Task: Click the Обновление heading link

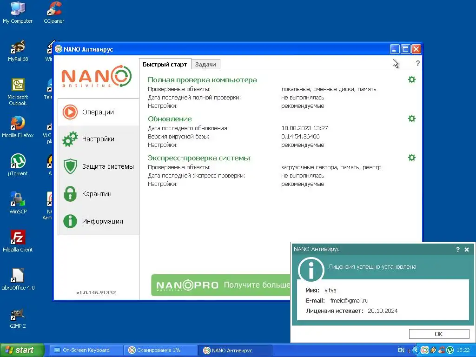Action: tap(170, 119)
